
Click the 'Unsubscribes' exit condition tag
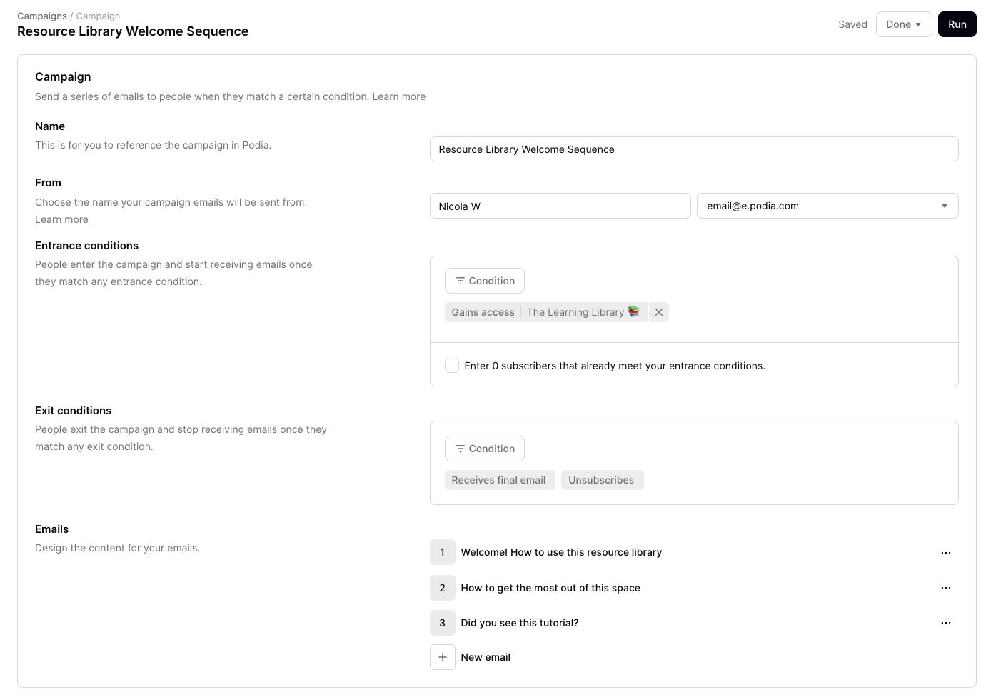(x=601, y=480)
